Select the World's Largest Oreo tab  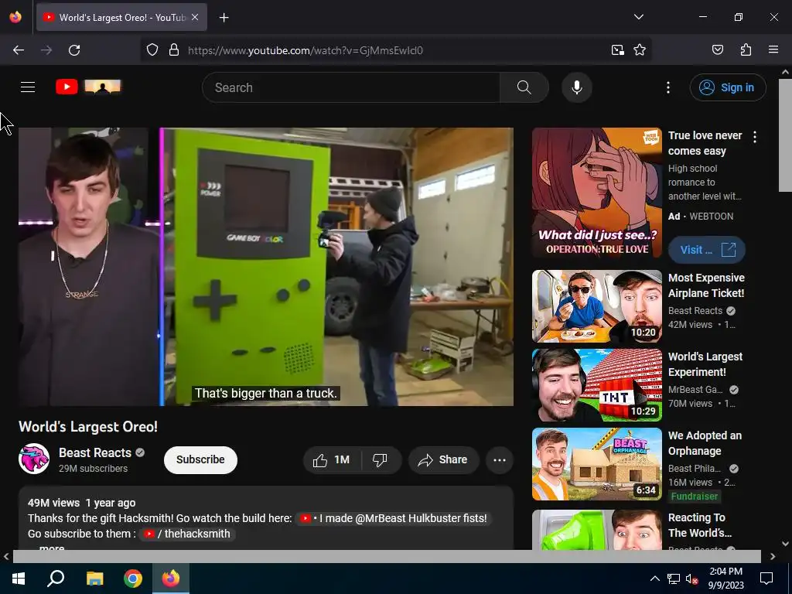pos(121,17)
